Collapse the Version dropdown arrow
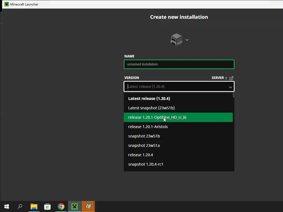The height and width of the screenshot is (212, 283). click(230, 87)
